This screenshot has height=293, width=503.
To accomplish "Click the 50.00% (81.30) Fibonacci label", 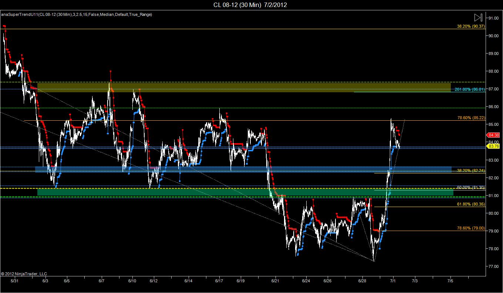I will point(471,187).
